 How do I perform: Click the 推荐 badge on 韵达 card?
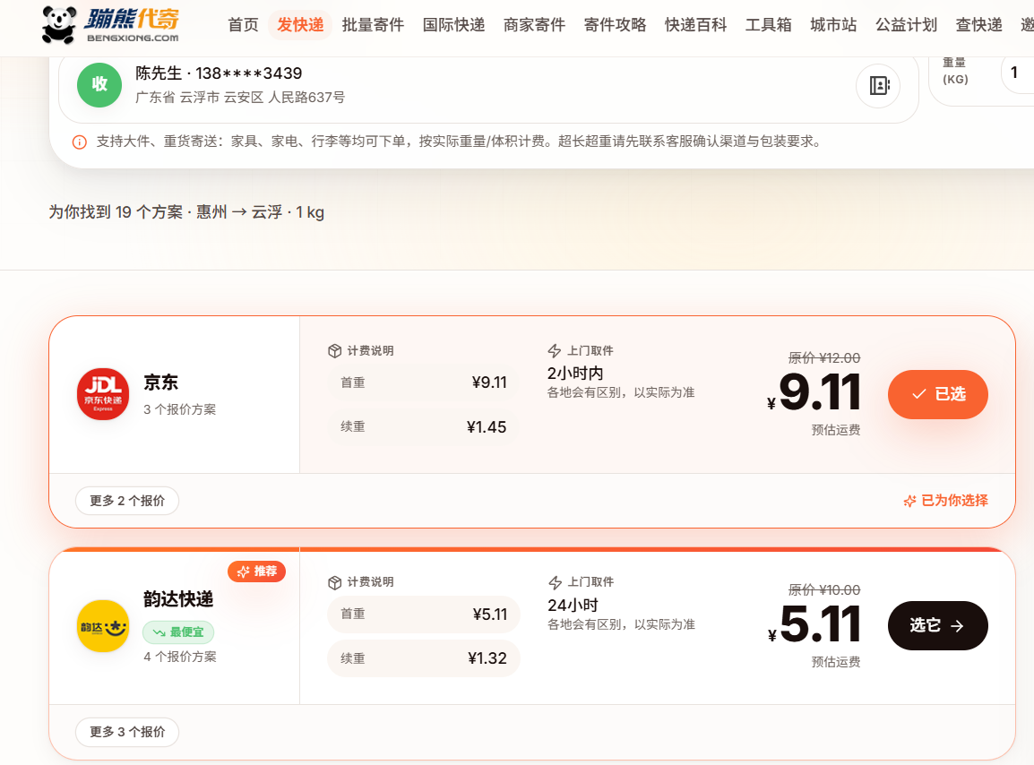click(256, 572)
